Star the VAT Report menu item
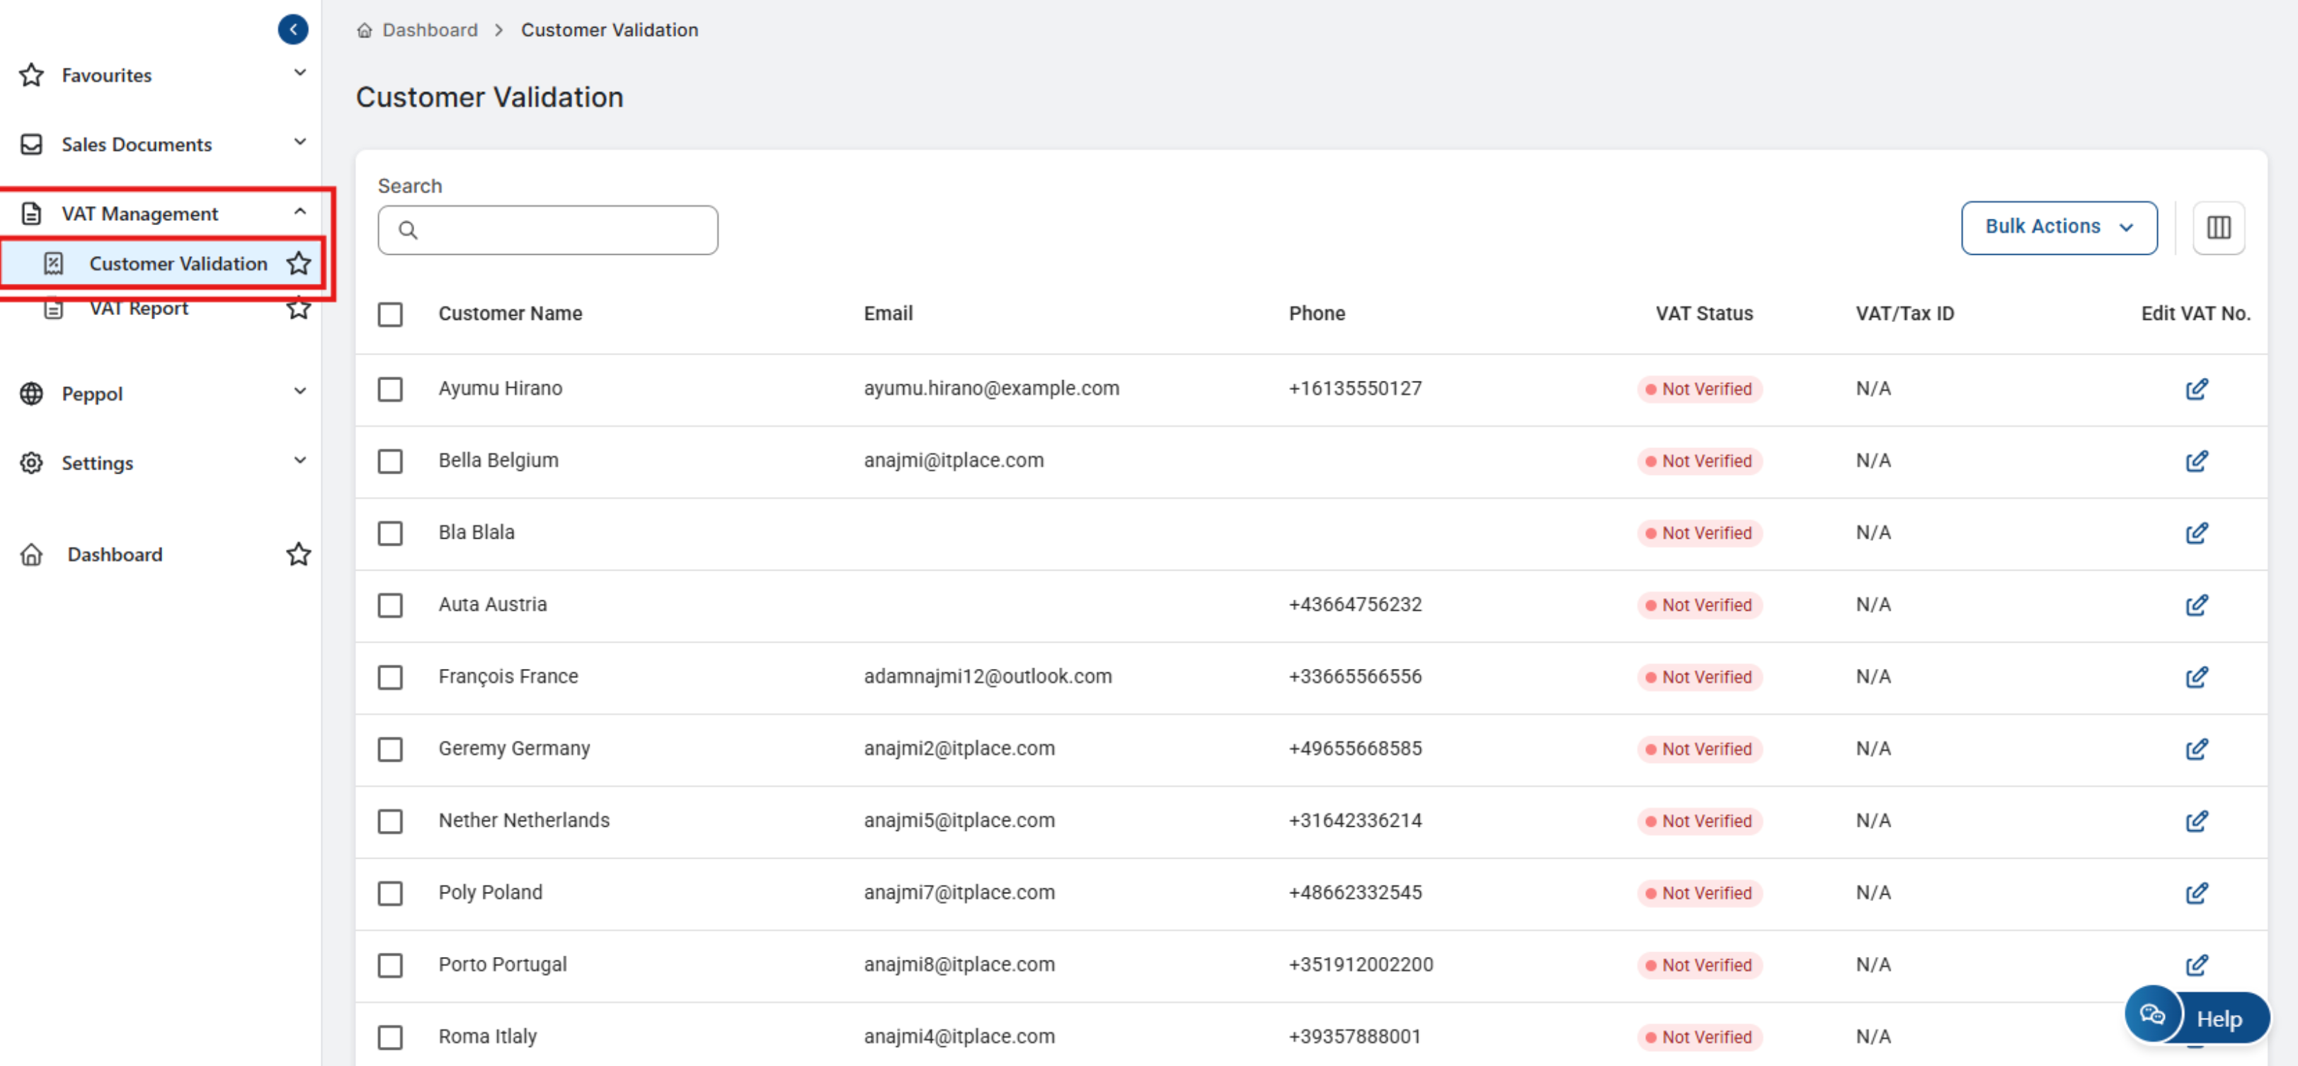2298x1066 pixels. tap(298, 309)
